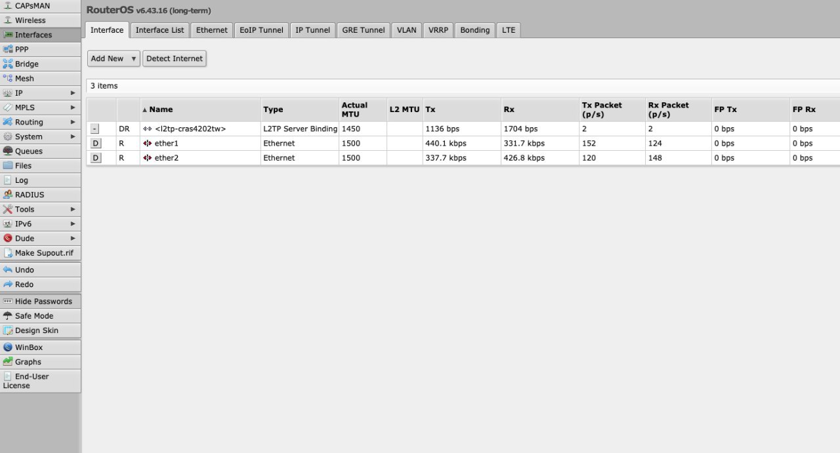Viewport: 840px width, 453px height.
Task: Select the Interfaces sidebar icon
Action: (x=8, y=35)
